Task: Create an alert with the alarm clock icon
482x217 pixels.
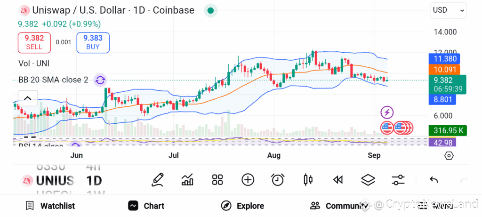Action: click(278, 180)
